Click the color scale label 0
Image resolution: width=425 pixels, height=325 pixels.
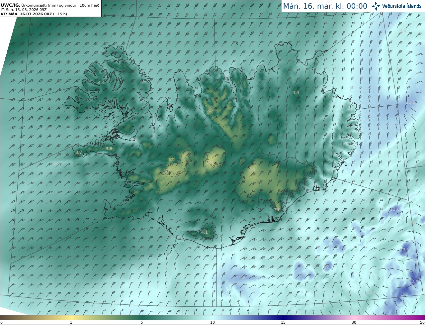click(x=1, y=322)
